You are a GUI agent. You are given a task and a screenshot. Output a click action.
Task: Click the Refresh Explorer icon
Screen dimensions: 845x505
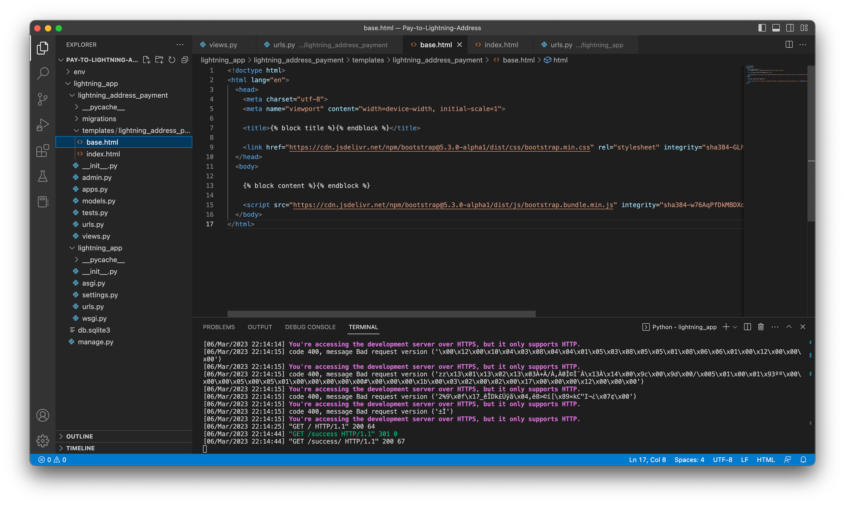(x=172, y=60)
